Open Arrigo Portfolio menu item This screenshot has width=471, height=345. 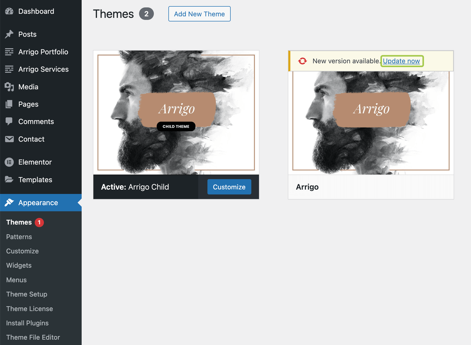click(x=43, y=52)
